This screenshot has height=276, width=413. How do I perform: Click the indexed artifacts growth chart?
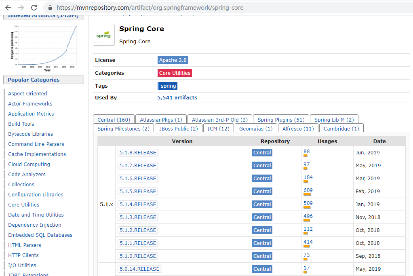44,48
